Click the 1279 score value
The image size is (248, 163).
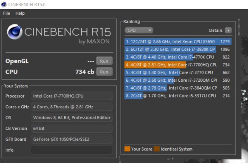tap(225, 41)
